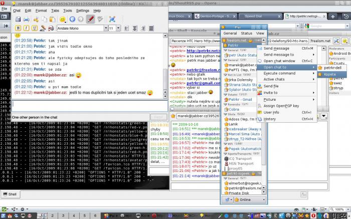
Task: Expand Execute command submenu
Action: coord(286,73)
